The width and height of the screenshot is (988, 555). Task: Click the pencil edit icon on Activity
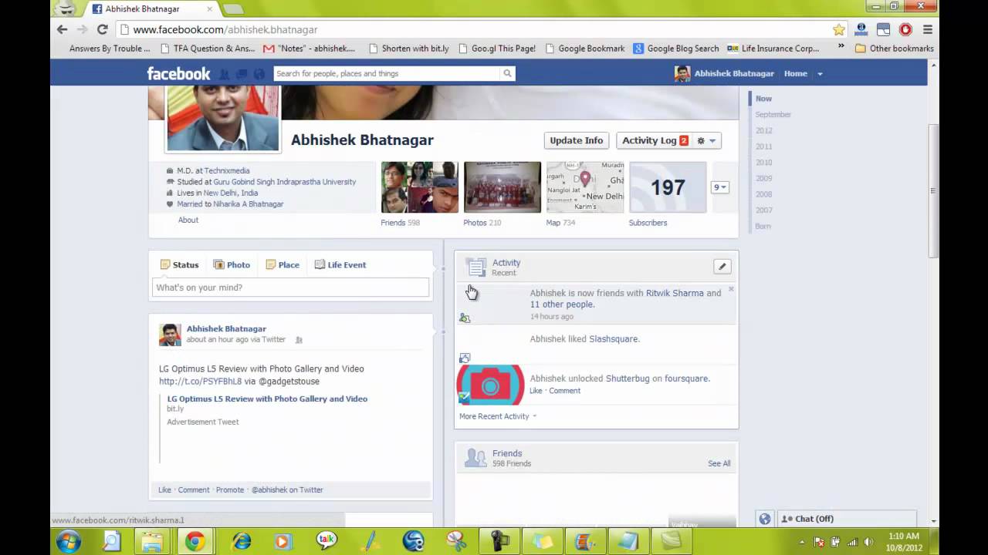722,267
